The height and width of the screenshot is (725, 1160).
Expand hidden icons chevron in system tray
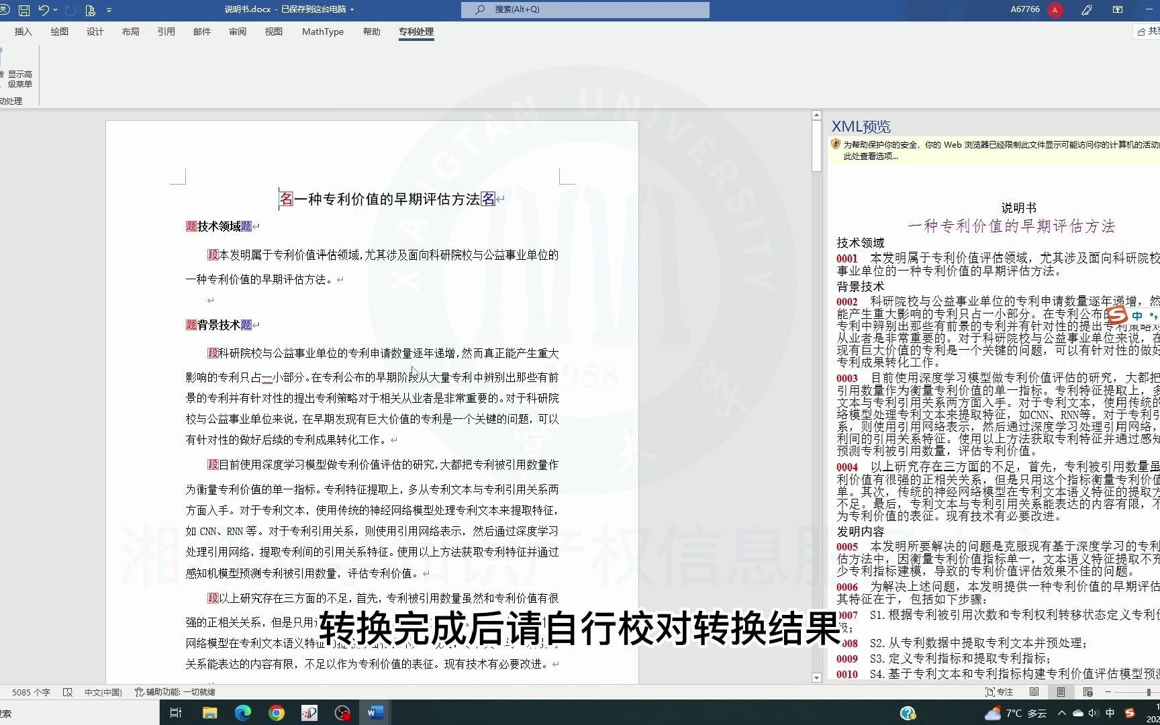pyautogui.click(x=1061, y=713)
